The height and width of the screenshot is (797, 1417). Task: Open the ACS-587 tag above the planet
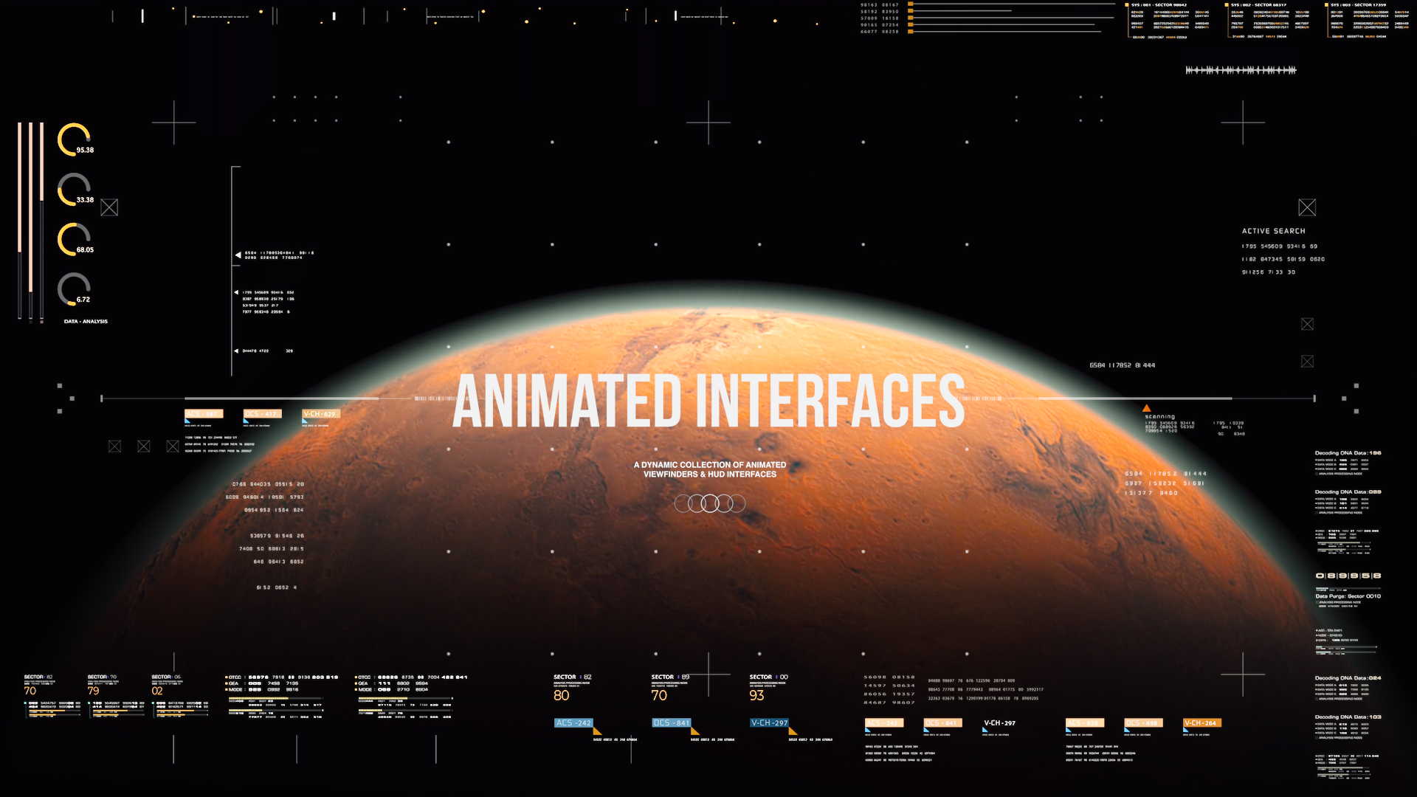coord(205,413)
